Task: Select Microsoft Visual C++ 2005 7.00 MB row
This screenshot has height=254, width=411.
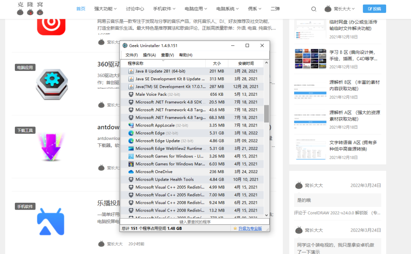Action: 192,195
